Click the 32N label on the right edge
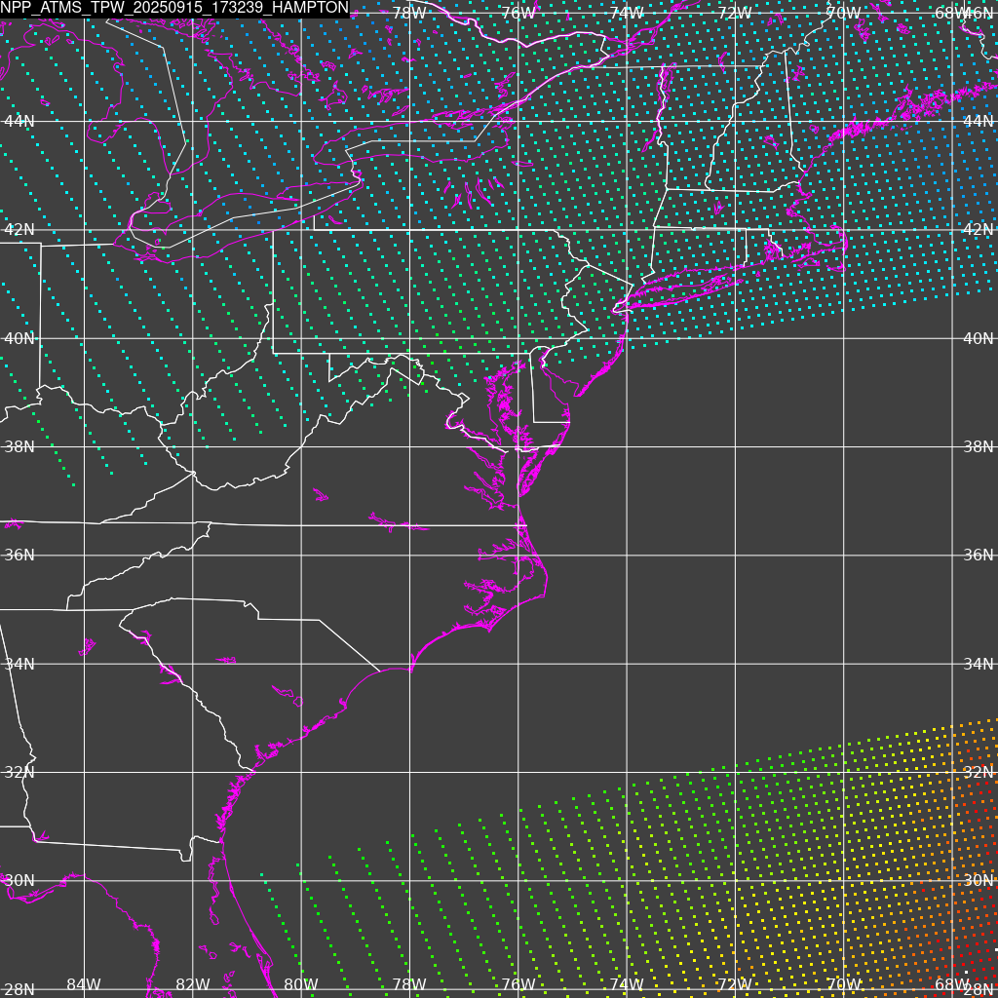 979,772
